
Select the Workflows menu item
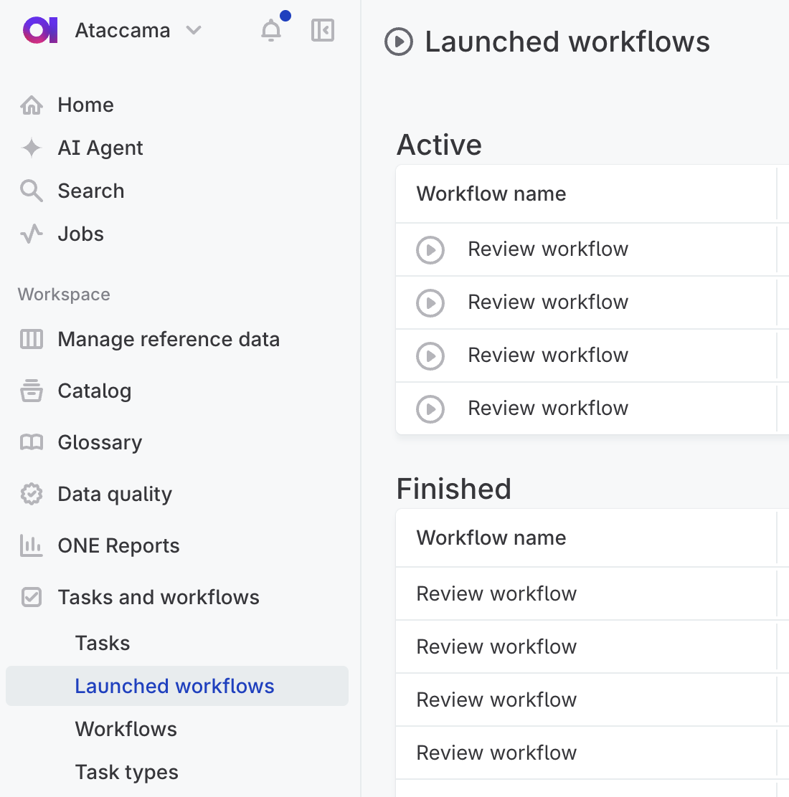[x=126, y=729]
